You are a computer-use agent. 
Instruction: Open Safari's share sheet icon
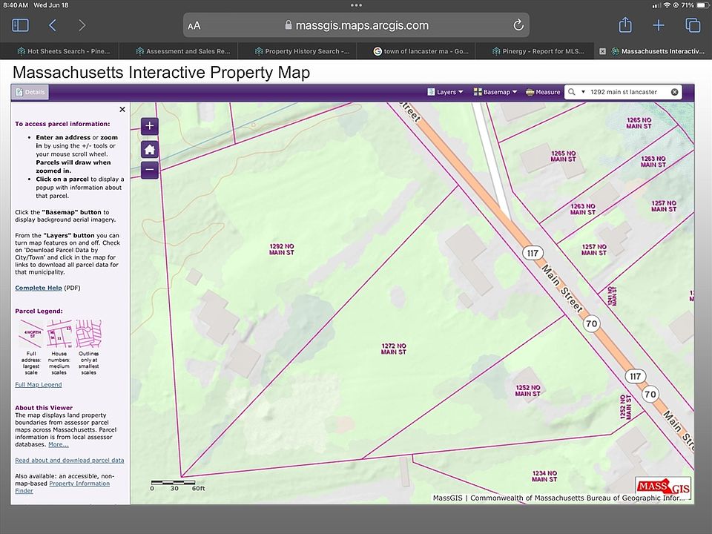pos(624,25)
